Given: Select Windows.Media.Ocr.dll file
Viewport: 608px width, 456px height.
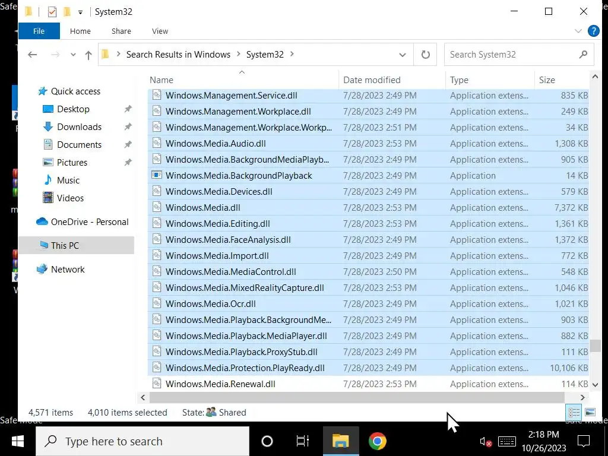Looking at the screenshot, I should click(x=368, y=303).
